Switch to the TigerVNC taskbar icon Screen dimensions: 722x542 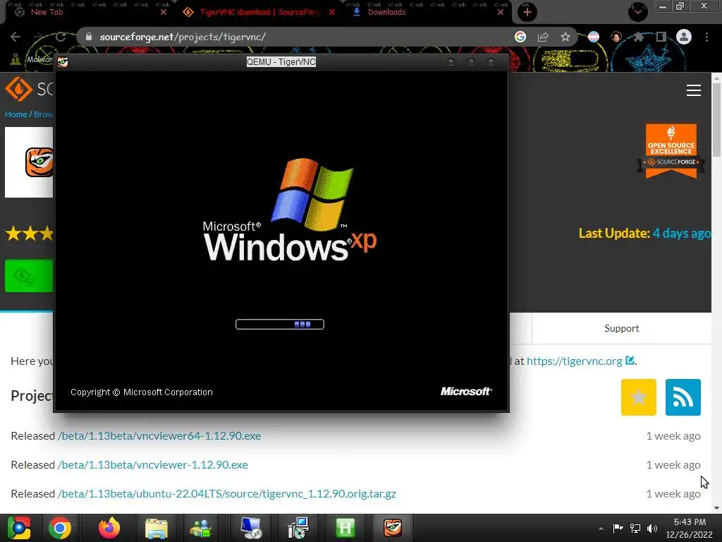[x=393, y=528]
